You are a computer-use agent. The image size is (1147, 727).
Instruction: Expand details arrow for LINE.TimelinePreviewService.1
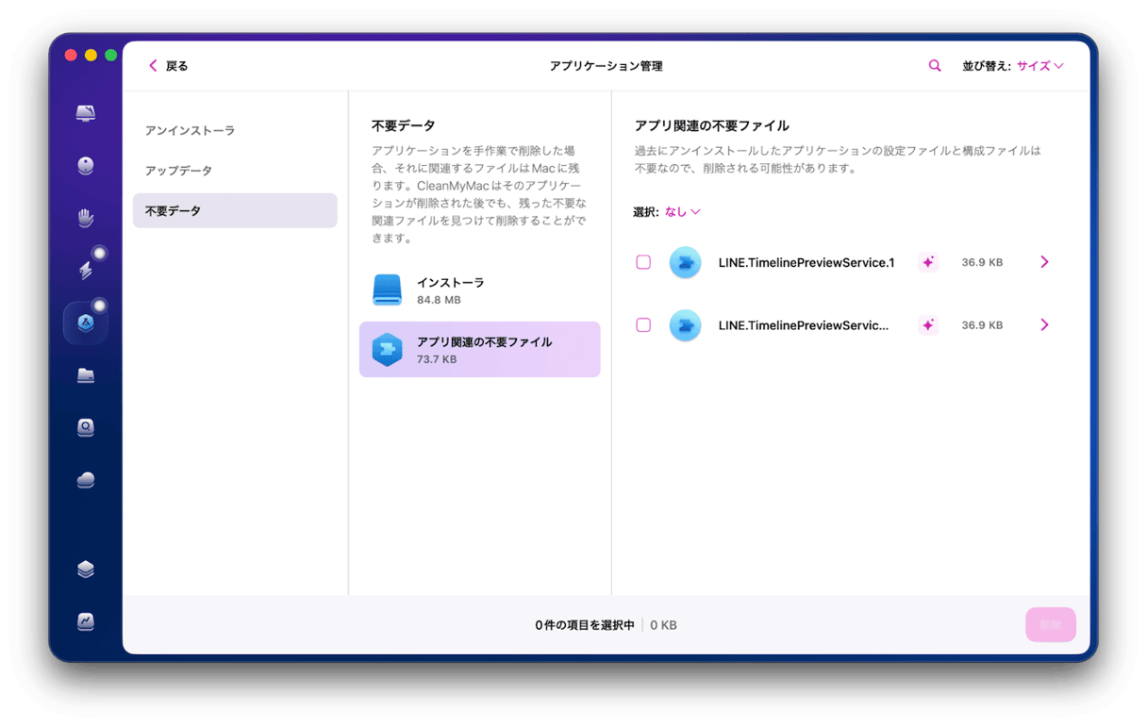1044,262
